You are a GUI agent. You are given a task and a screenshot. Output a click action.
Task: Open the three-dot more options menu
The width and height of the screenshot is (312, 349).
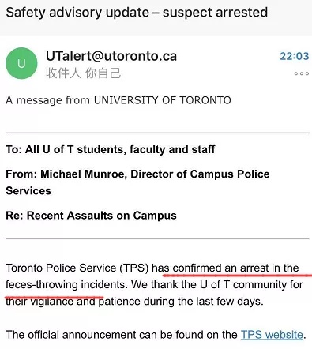[302, 73]
